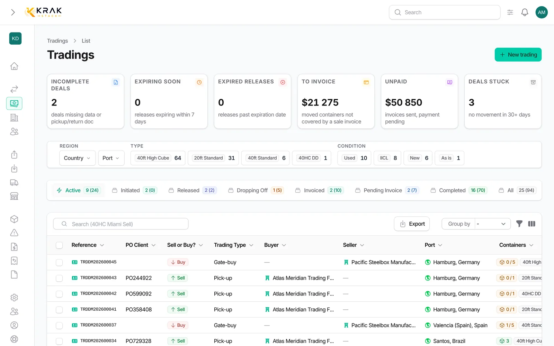
Task: Expand the sidebar with chevron arrow
Action: (x=13, y=12)
